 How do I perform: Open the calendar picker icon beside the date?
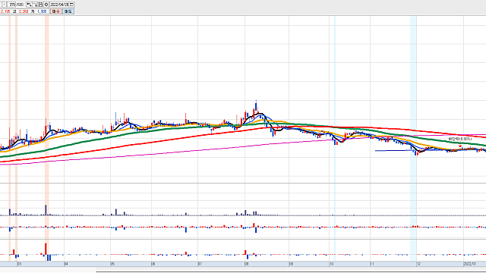pos(71,5)
